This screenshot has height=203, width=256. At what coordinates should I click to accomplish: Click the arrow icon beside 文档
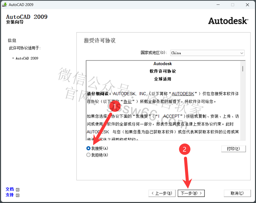coord(18,190)
